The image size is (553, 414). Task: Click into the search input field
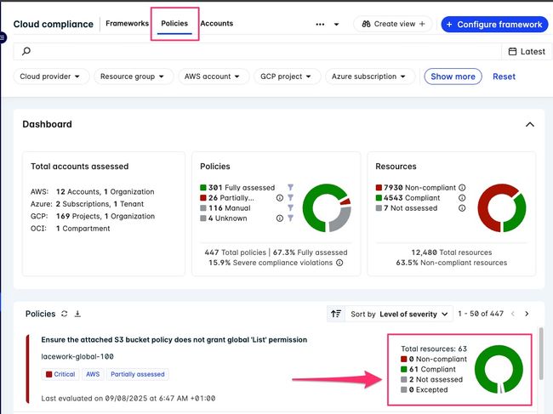point(255,52)
